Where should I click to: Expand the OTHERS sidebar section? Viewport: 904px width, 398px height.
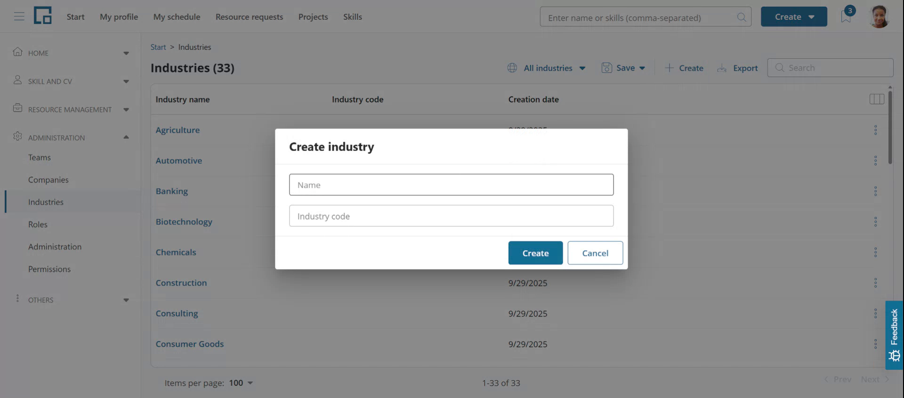click(71, 300)
